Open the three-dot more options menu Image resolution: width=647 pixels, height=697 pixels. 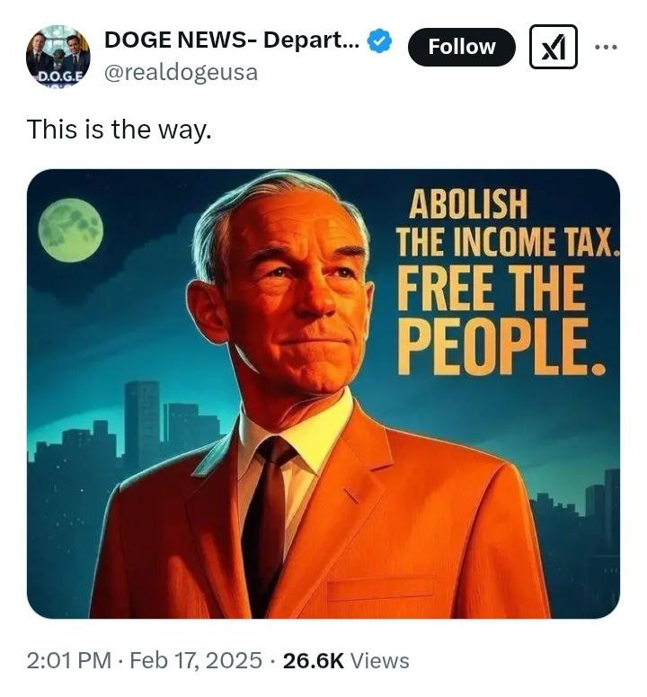[x=607, y=47]
